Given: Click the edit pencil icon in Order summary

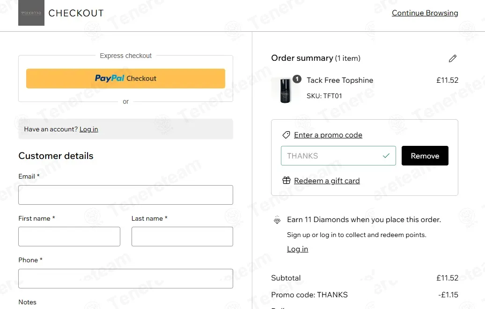Looking at the screenshot, I should (453, 58).
